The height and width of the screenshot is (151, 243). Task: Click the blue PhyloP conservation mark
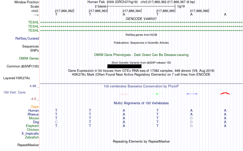192,94
